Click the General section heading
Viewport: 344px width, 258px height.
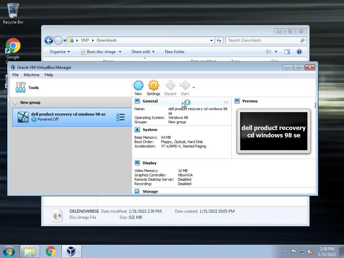[150, 101]
